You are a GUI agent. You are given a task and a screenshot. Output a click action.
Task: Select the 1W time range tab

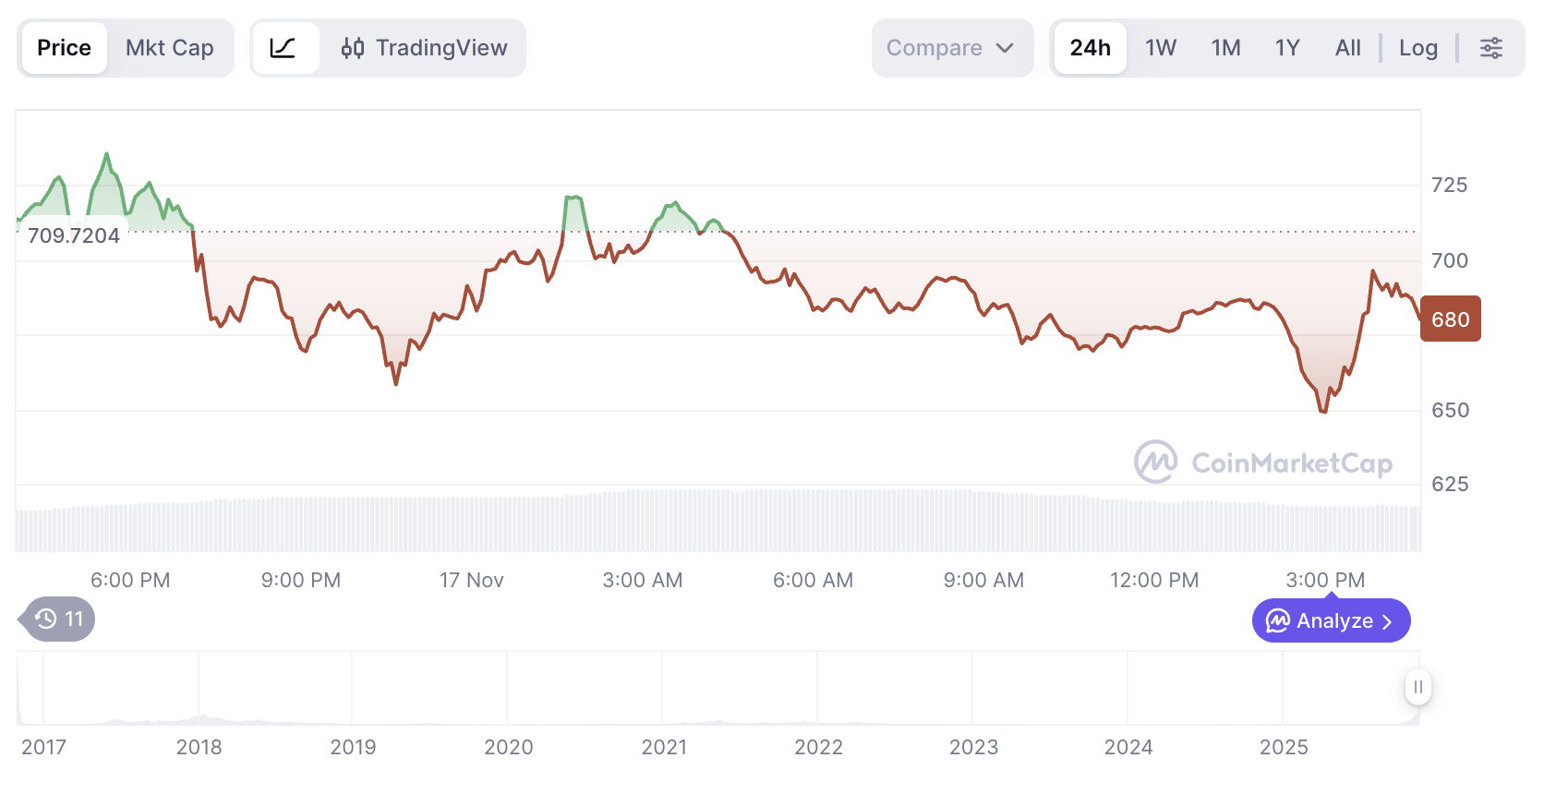(1161, 48)
